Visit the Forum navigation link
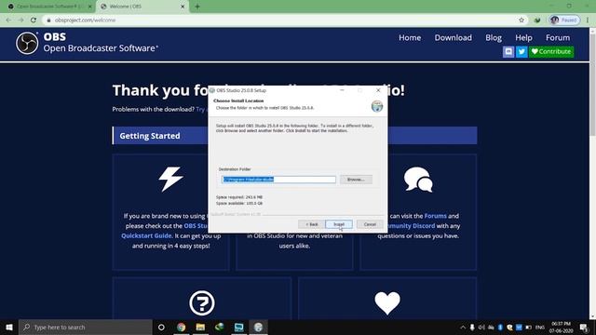Viewport: 596px width, 335px height. tap(558, 37)
